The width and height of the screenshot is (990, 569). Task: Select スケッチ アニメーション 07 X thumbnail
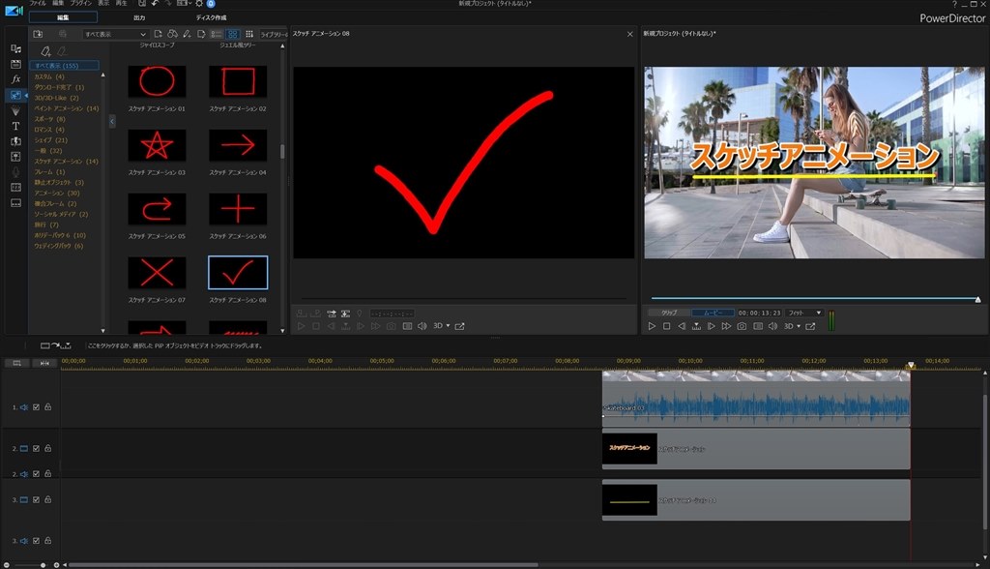(x=157, y=273)
